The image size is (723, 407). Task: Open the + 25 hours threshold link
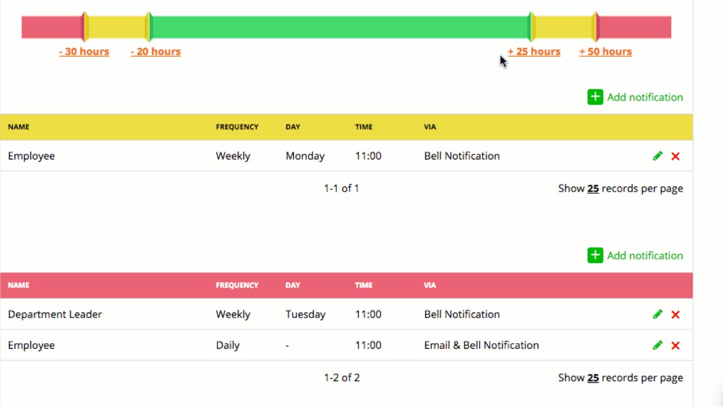point(534,51)
